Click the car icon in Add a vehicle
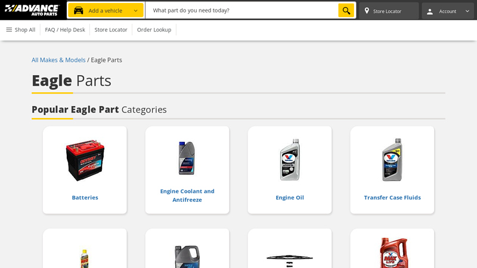Image resolution: width=477 pixels, height=268 pixels. click(79, 11)
